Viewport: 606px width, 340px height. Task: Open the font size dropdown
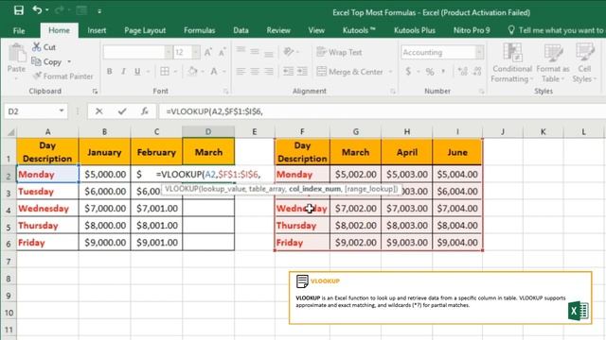[x=196, y=52]
